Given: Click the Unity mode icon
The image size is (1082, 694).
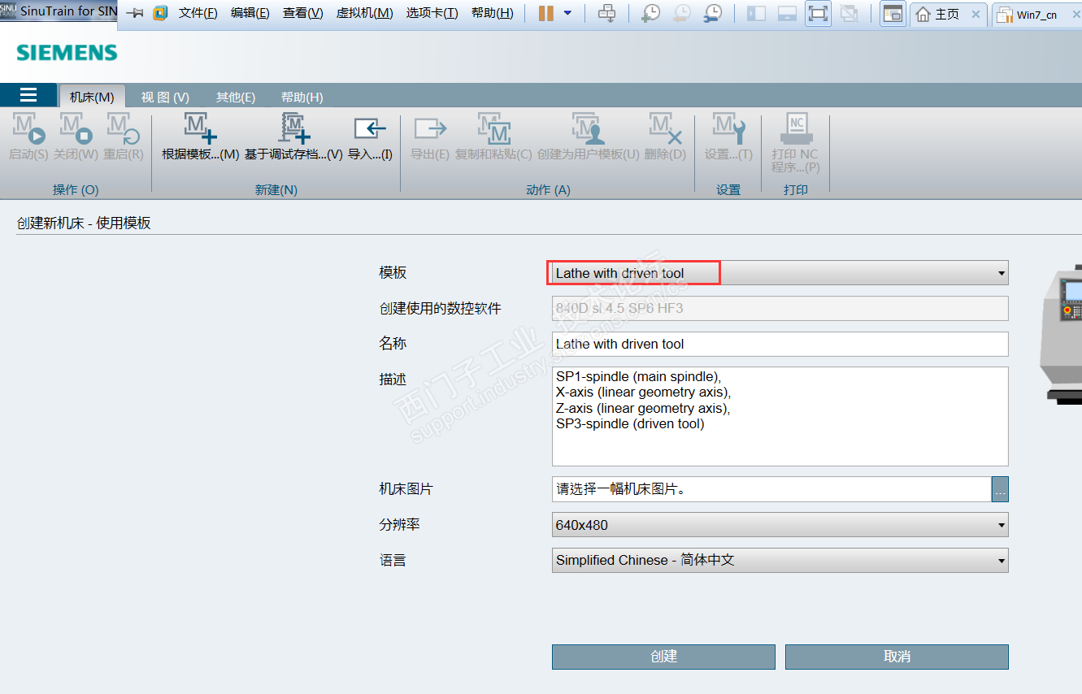Looking at the screenshot, I should click(x=850, y=14).
